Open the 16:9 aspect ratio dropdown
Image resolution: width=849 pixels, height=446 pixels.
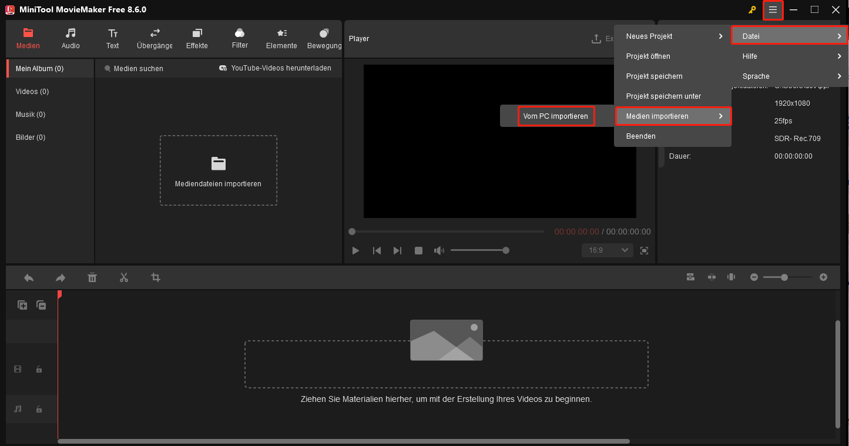607,250
